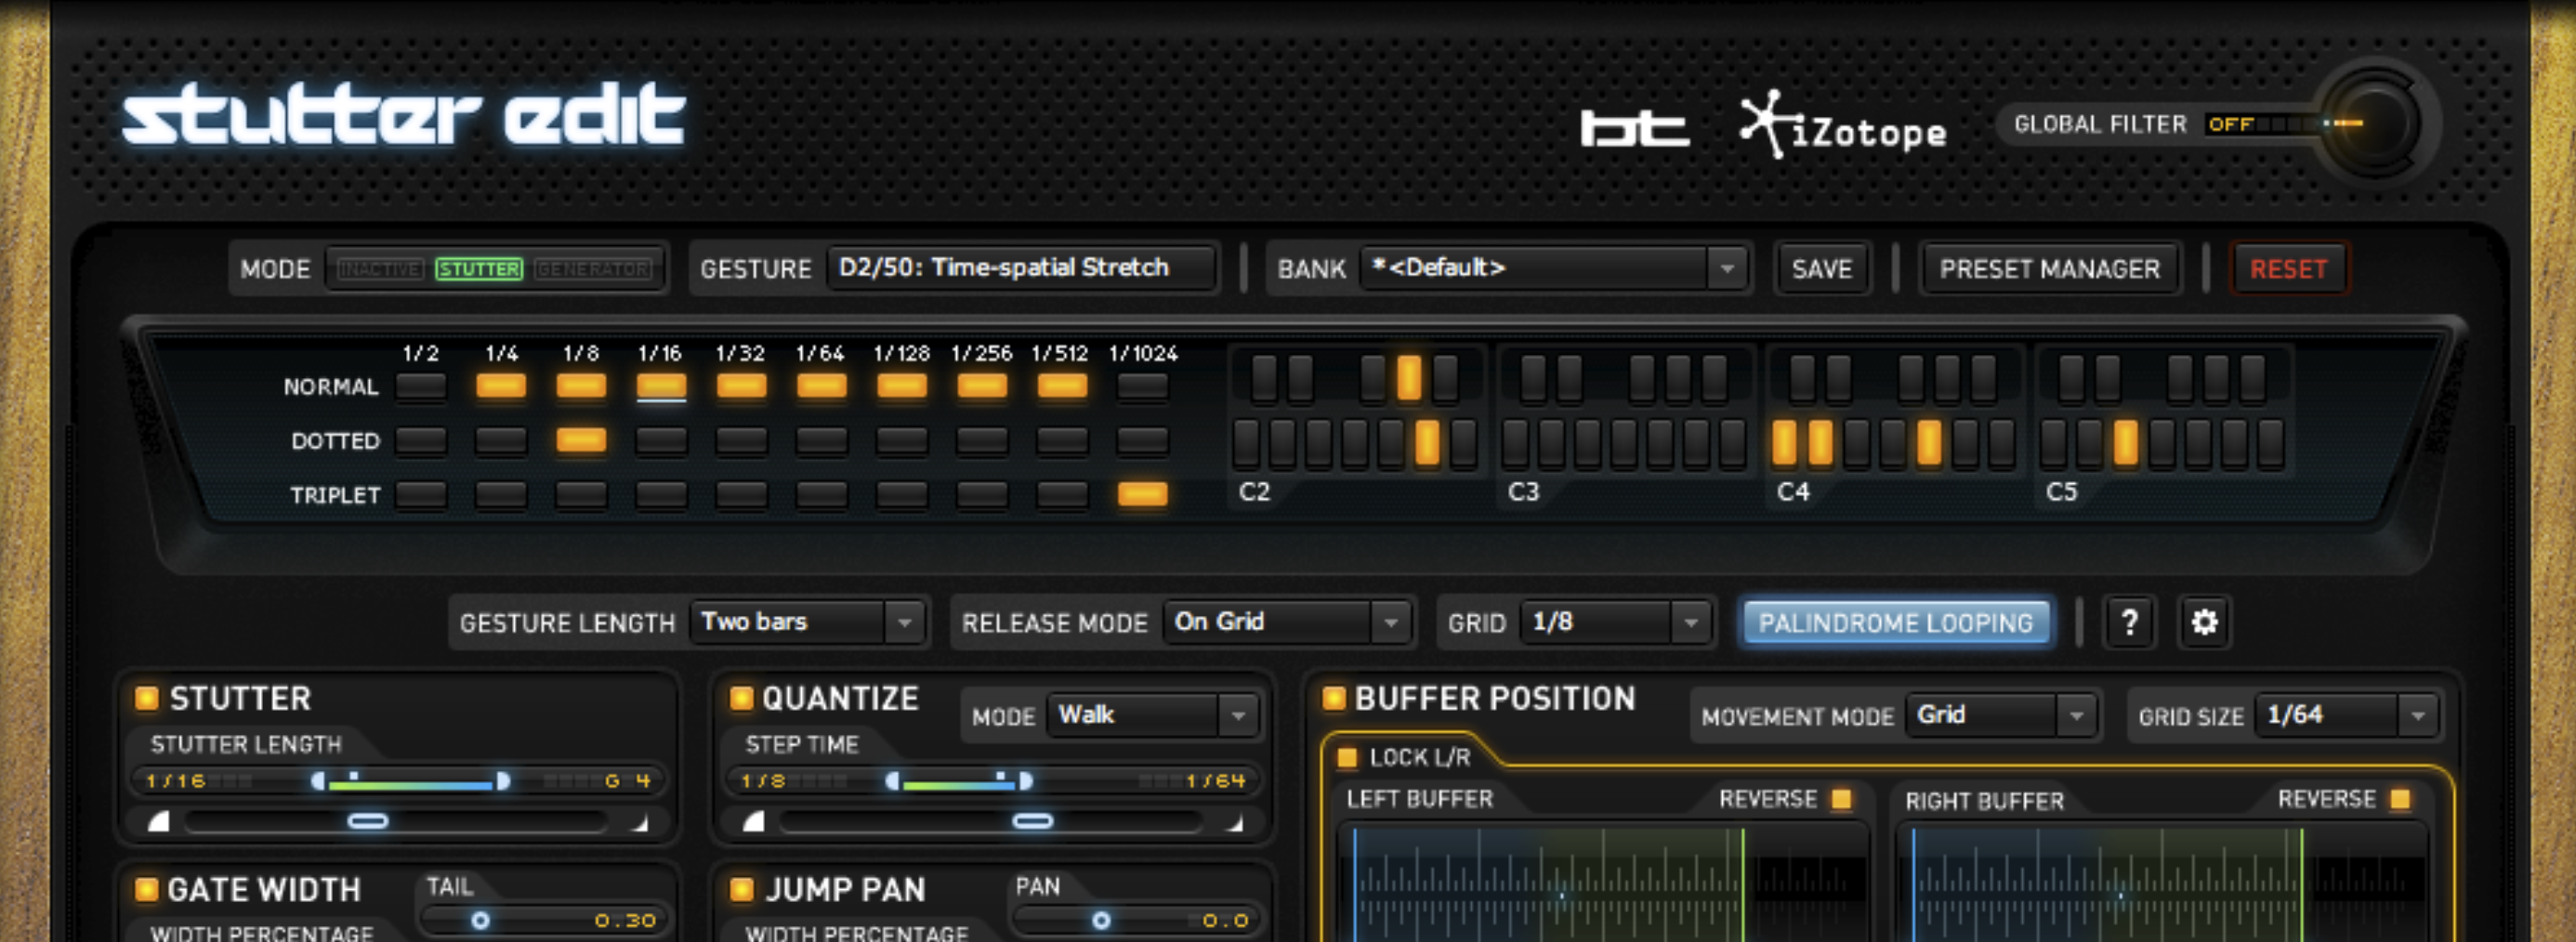Click the Step Time left ramp icon
This screenshot has height=942, width=2576.
pyautogui.click(x=754, y=822)
